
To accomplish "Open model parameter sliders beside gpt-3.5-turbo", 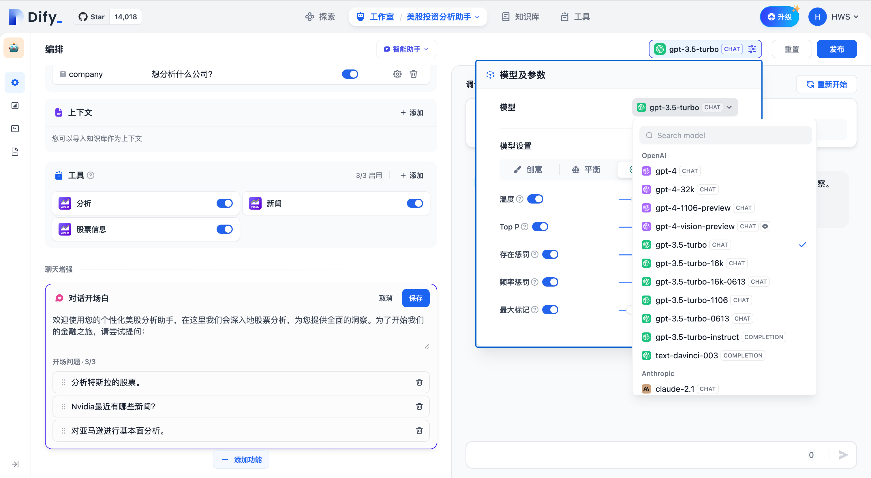I will (x=752, y=49).
